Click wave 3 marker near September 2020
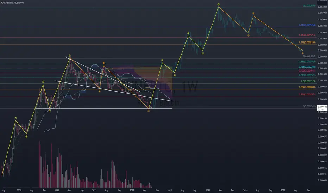Image resolution: width=328 pixels, height=193 pixels. (43, 82)
